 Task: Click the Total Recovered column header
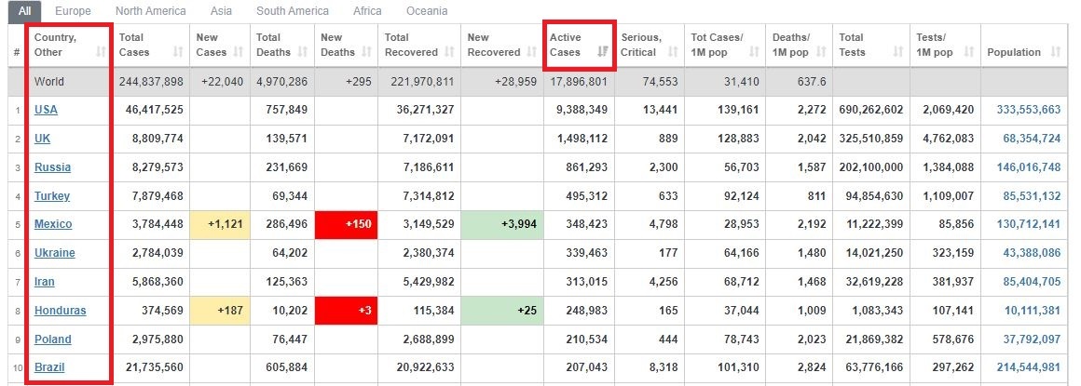[x=419, y=46]
